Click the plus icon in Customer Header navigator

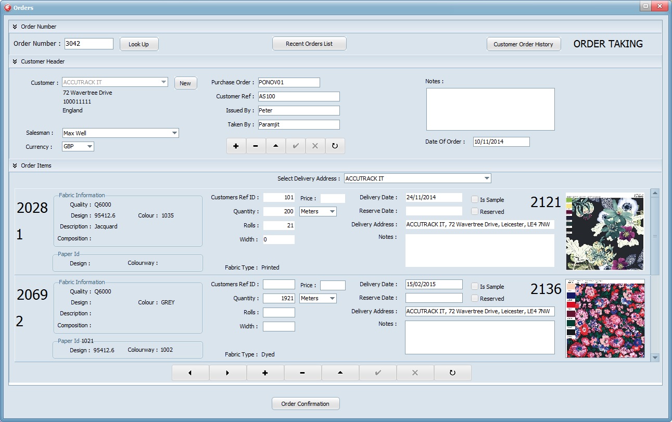coord(236,146)
